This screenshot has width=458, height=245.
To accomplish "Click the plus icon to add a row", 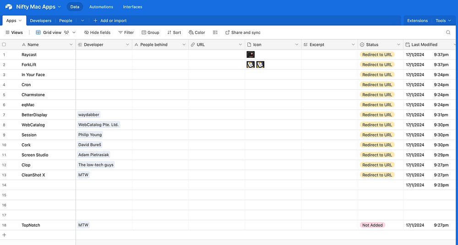I will [4, 235].
